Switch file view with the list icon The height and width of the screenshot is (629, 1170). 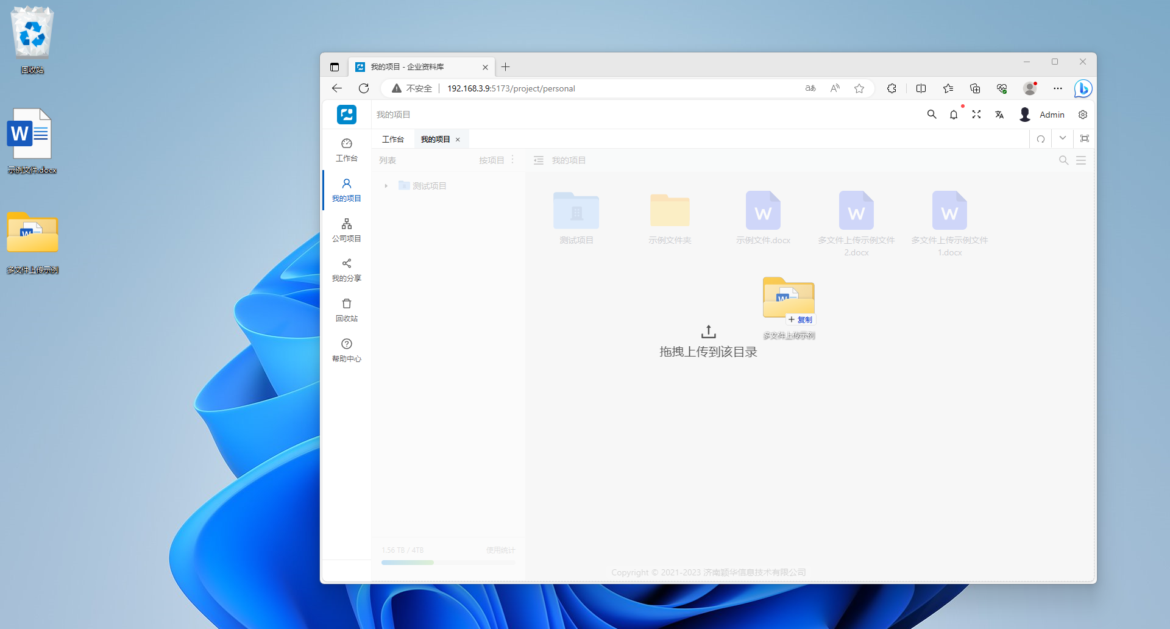[1081, 160]
